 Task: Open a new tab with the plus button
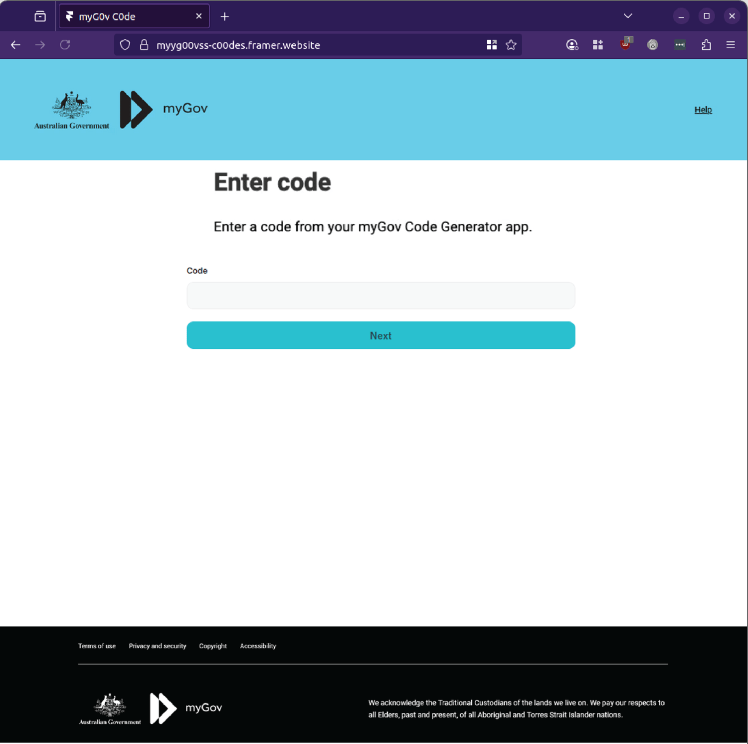[225, 16]
